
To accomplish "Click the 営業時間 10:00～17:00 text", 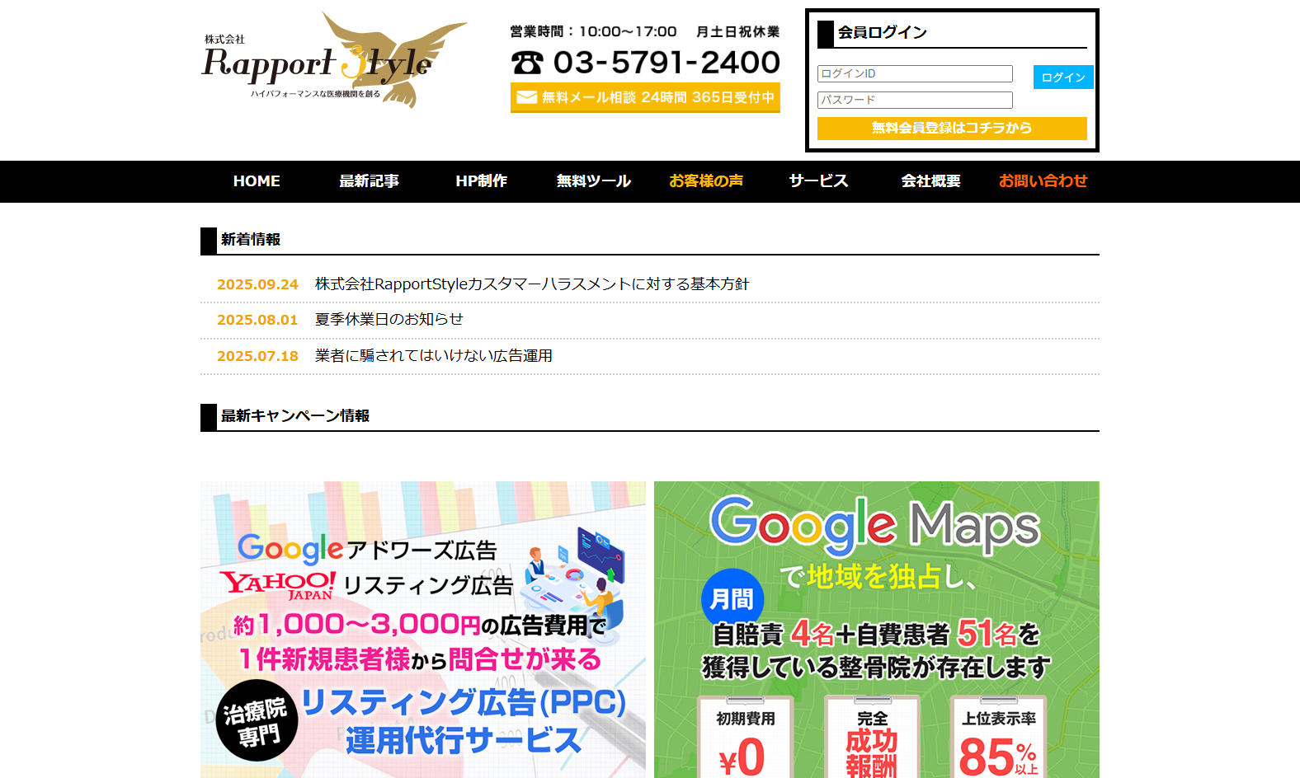I will 593,32.
